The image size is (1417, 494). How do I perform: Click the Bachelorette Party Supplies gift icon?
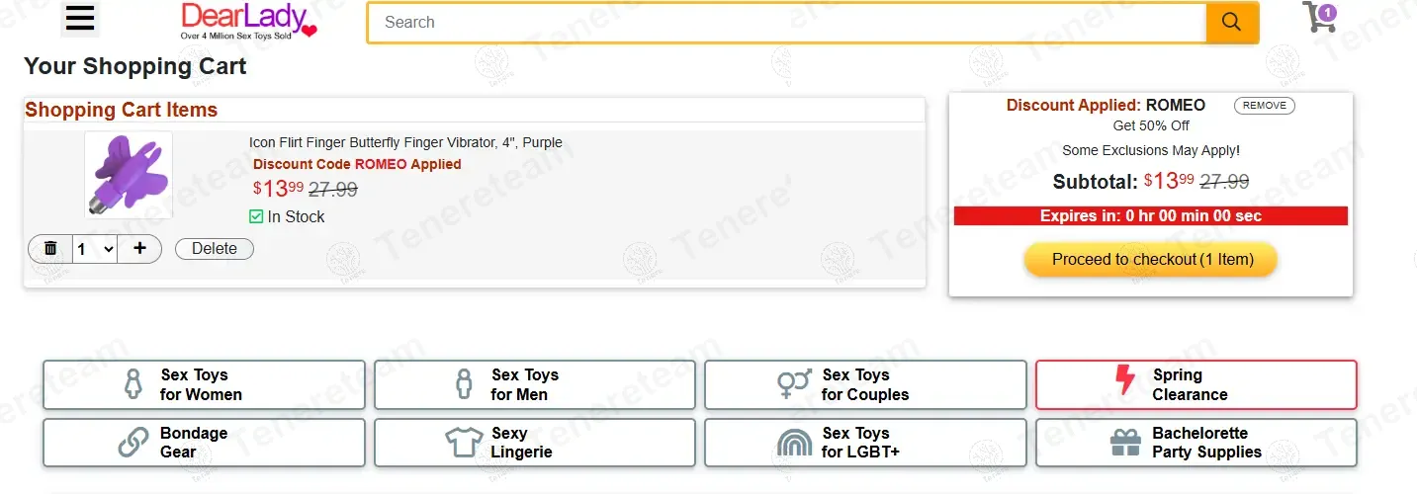click(x=1125, y=443)
